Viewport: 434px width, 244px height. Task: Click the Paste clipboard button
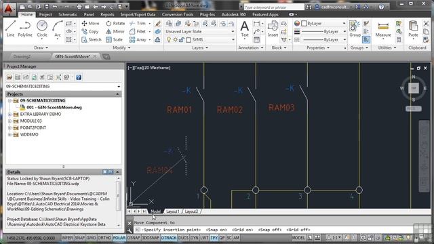413,28
